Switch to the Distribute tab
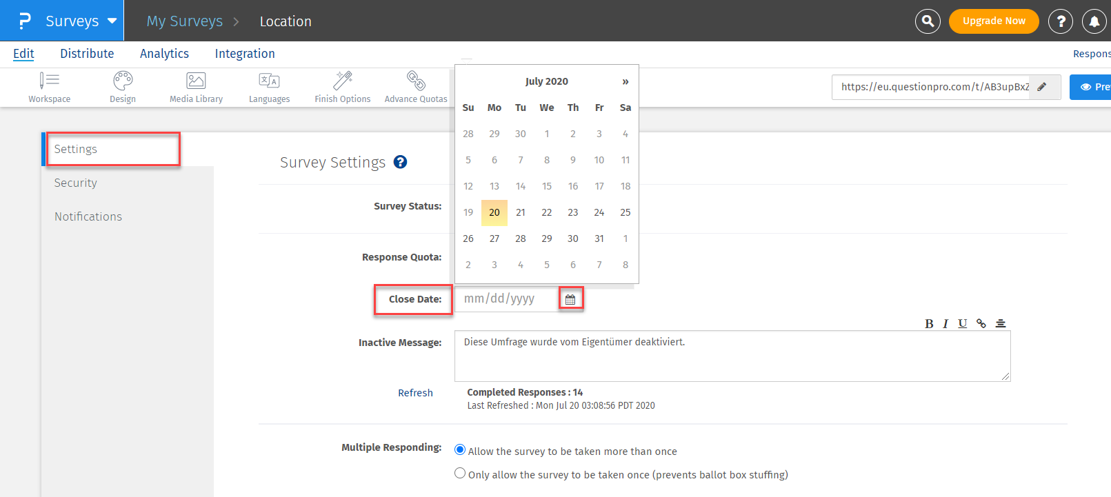The width and height of the screenshot is (1111, 497). coord(87,54)
